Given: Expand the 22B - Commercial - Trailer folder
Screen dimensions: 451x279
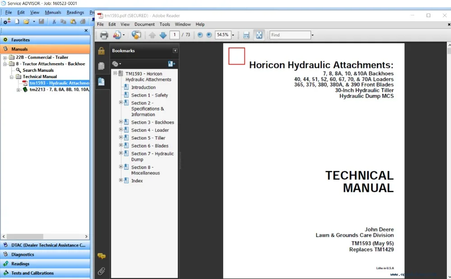Looking at the screenshot, I should coord(5,57).
